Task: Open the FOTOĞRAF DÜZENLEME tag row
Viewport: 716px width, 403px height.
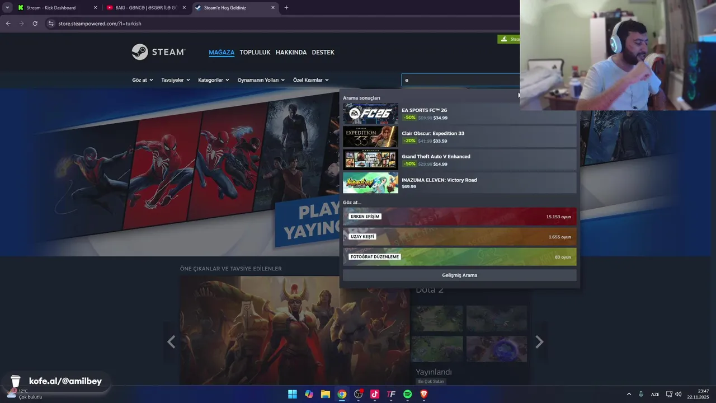Action: pos(459,257)
